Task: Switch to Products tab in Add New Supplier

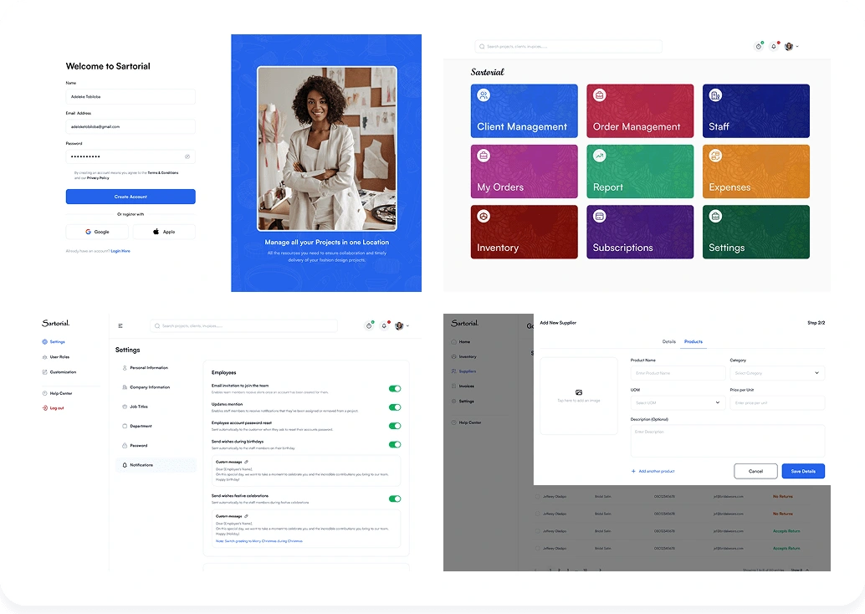Action: coord(694,341)
